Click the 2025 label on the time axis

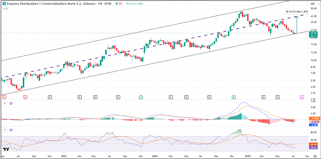coord(248,156)
